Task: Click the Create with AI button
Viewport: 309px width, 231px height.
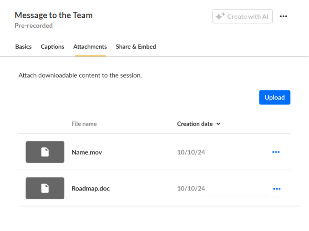Action: tap(243, 16)
